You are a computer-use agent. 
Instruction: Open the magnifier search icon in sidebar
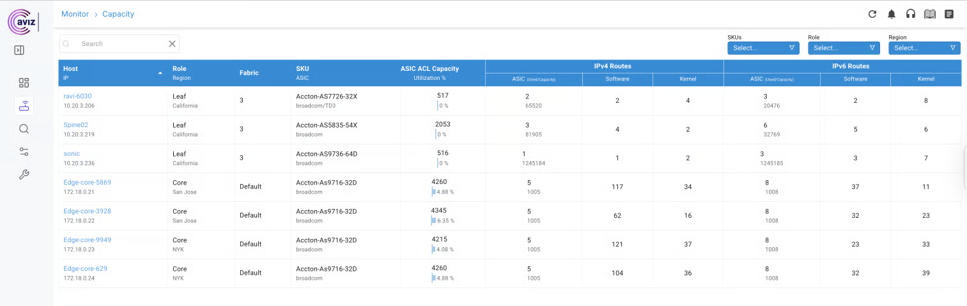coord(24,128)
